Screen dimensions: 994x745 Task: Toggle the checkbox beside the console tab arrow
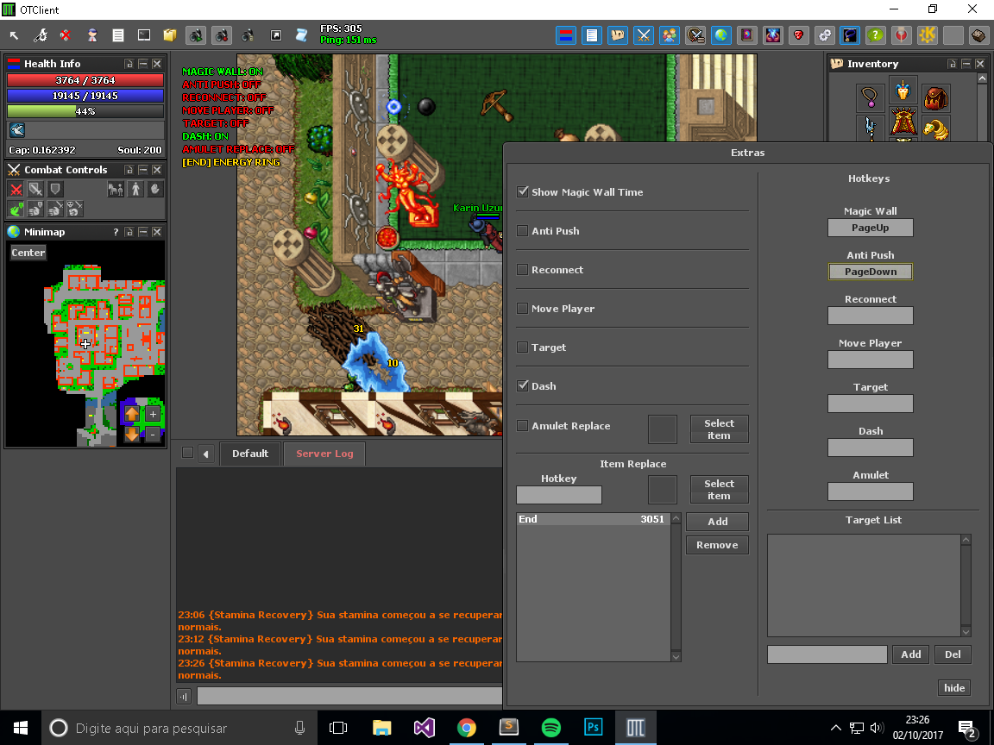[187, 453]
